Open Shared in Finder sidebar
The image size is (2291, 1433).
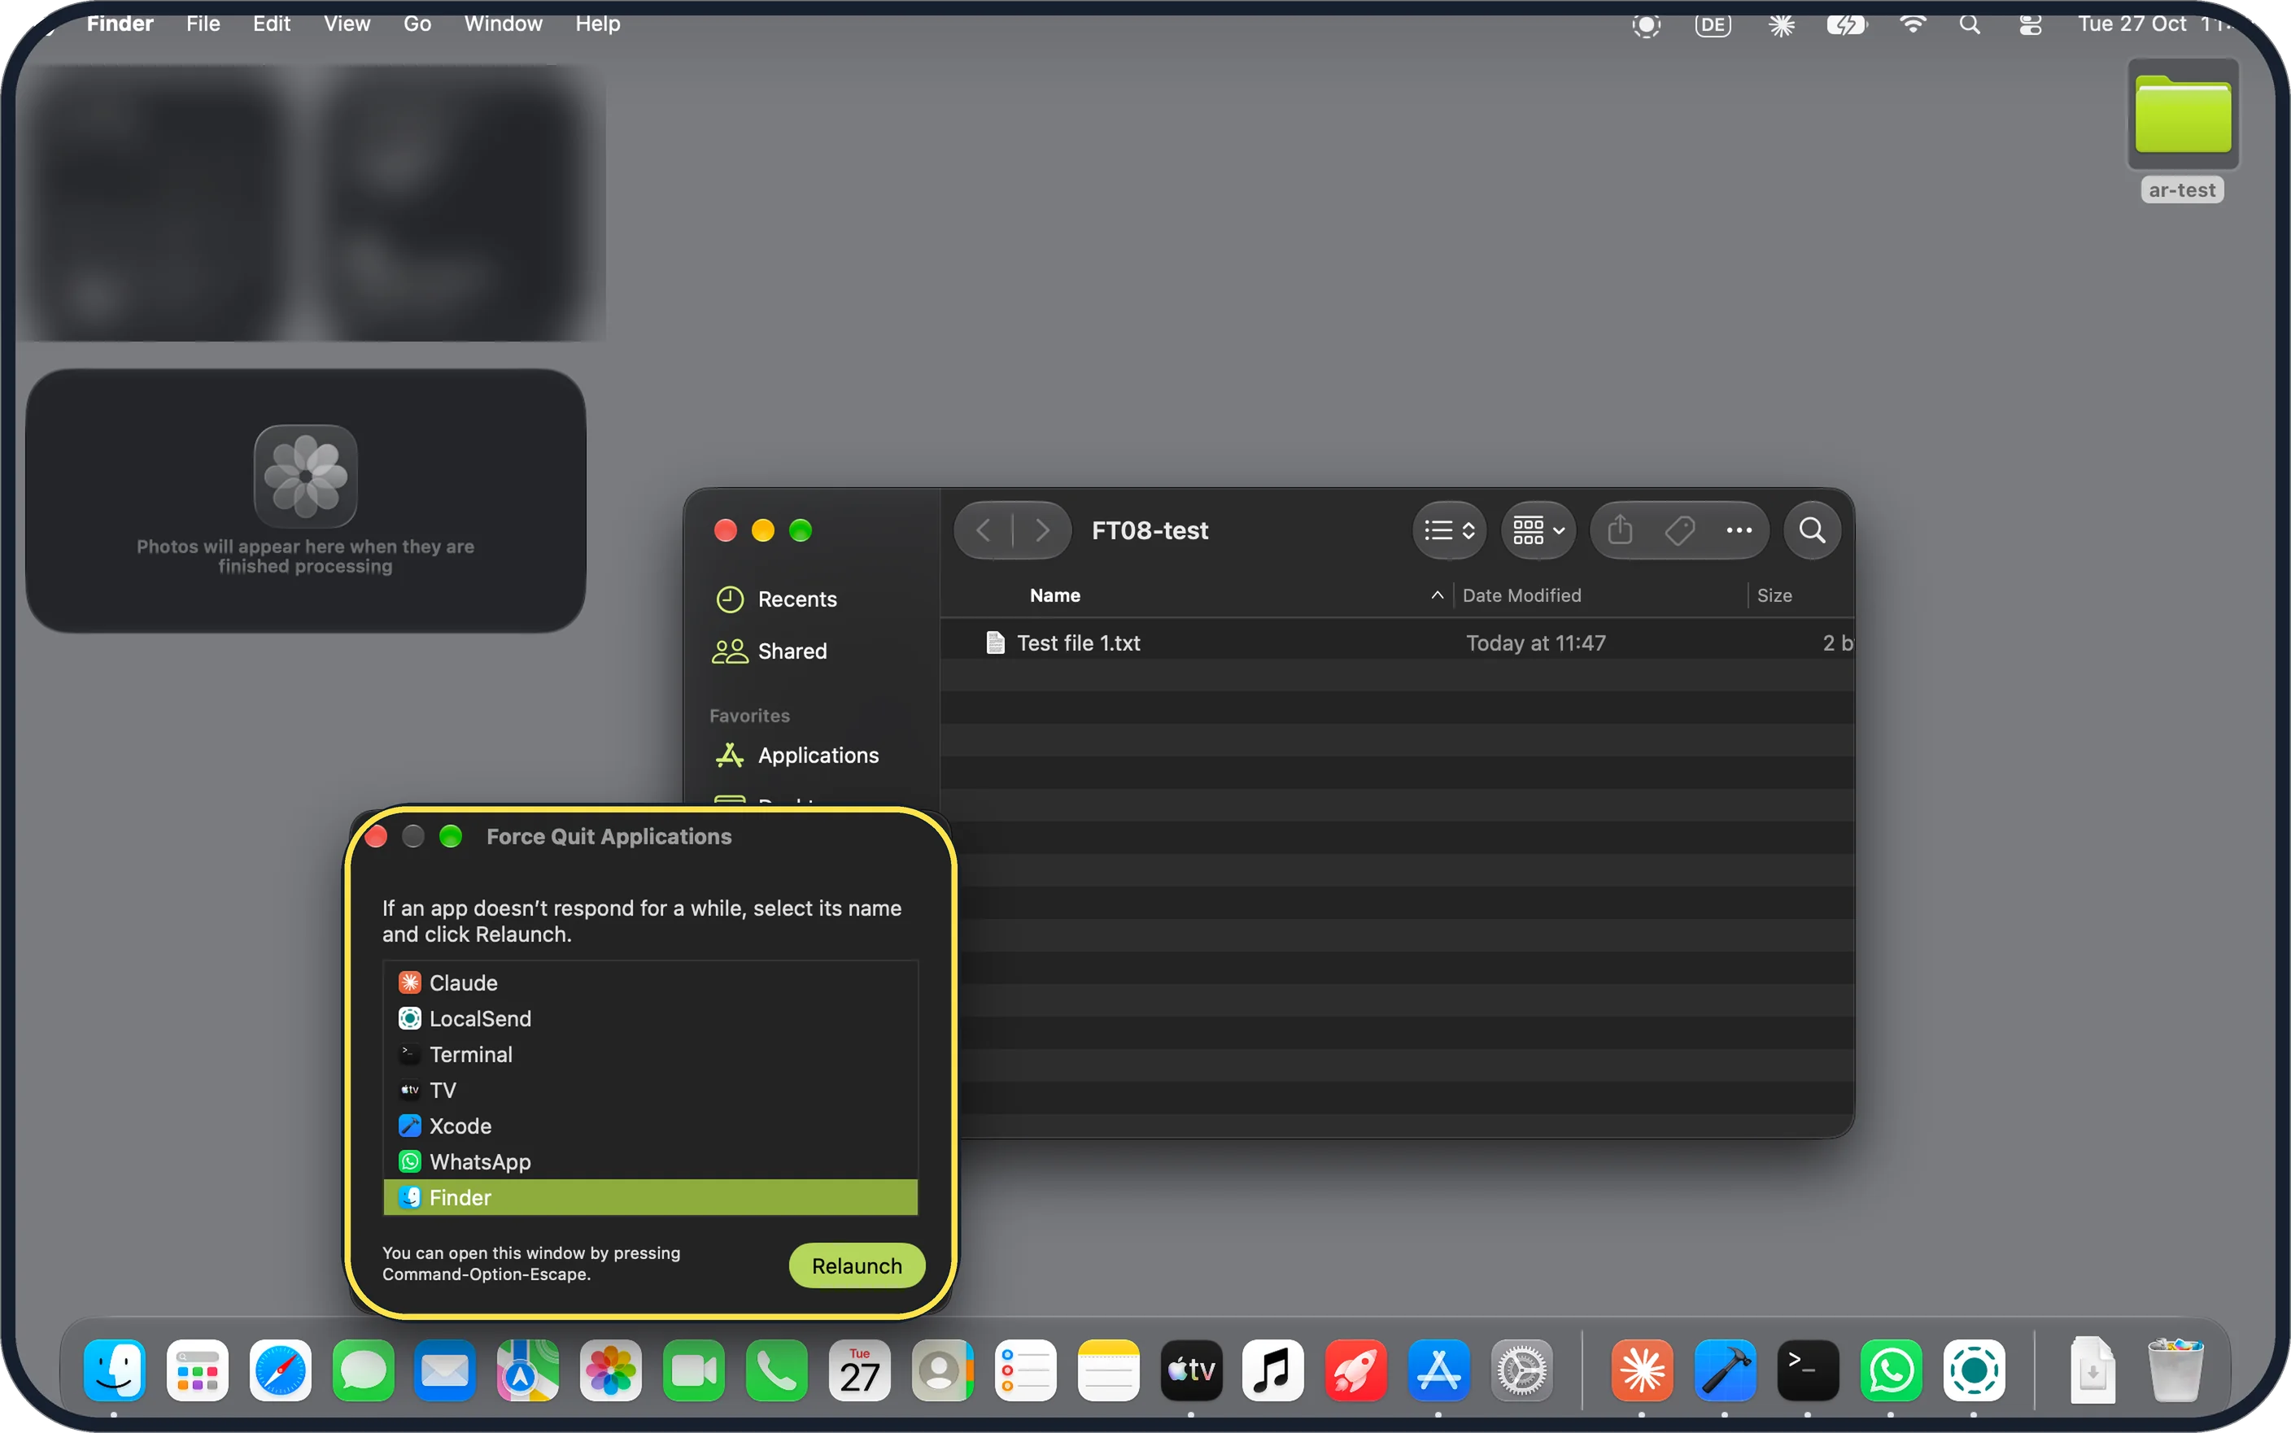pyautogui.click(x=770, y=651)
